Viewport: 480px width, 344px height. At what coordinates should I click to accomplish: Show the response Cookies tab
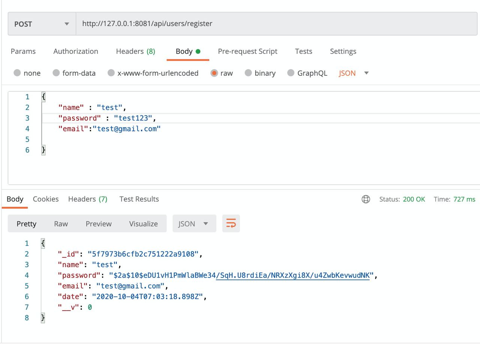46,199
